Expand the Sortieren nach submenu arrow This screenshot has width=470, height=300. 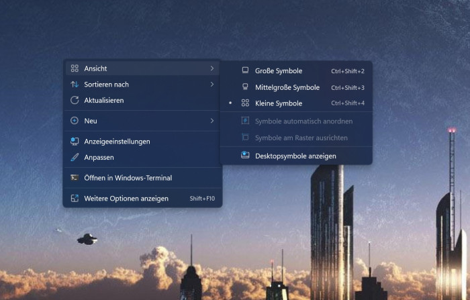point(212,84)
